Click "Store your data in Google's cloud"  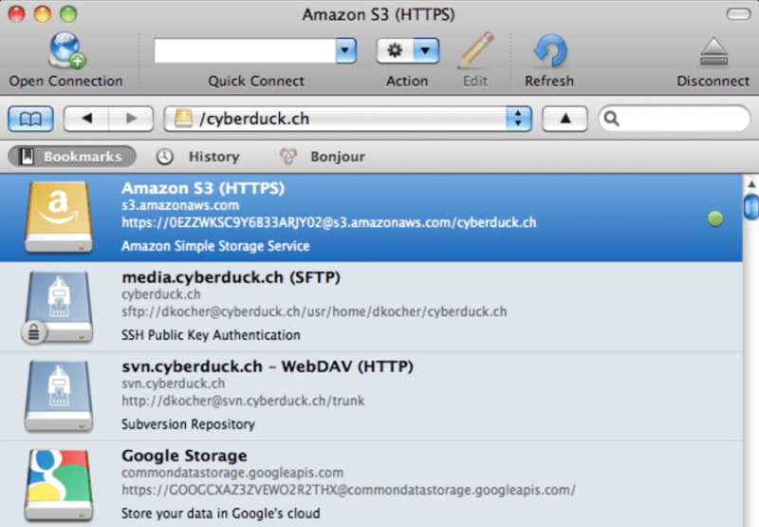click(x=221, y=513)
